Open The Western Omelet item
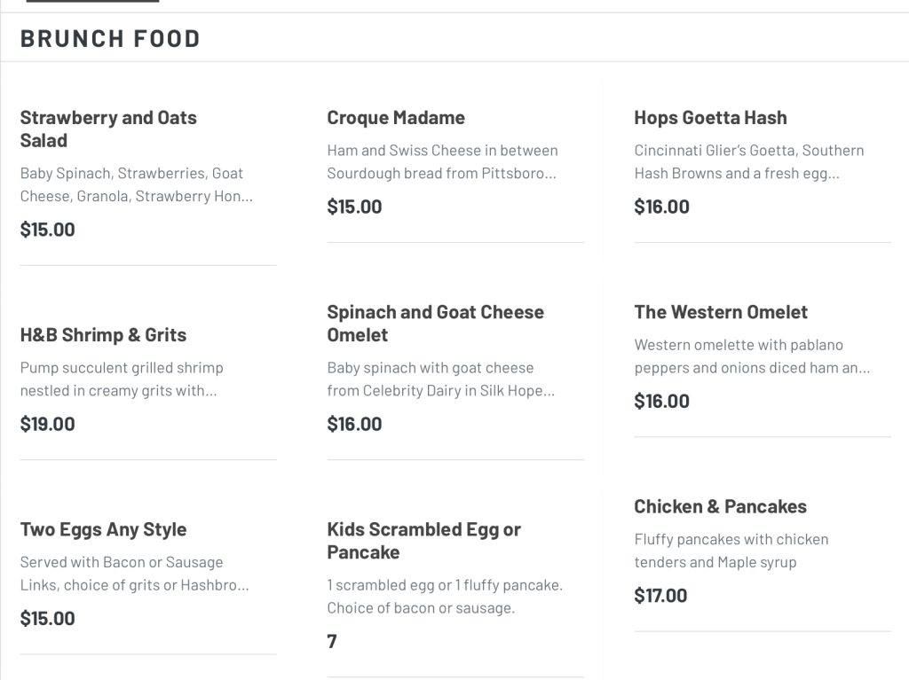This screenshot has height=680, width=909. 721,312
